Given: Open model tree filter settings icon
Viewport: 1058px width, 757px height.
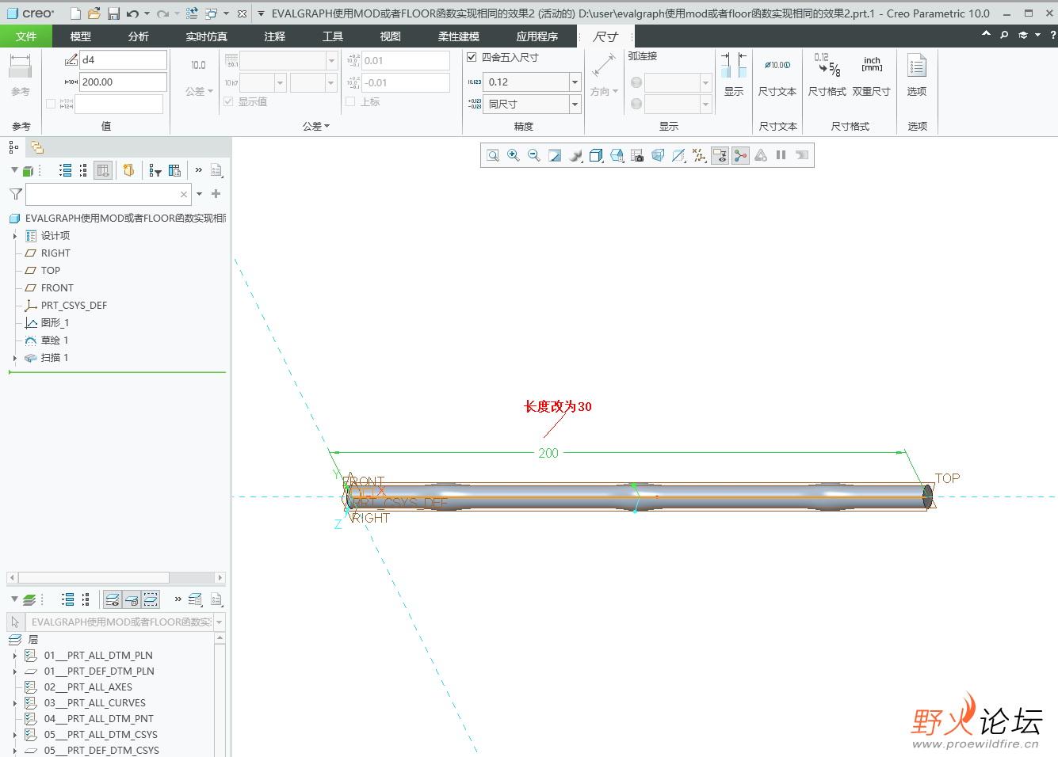Looking at the screenshot, I should [x=155, y=170].
